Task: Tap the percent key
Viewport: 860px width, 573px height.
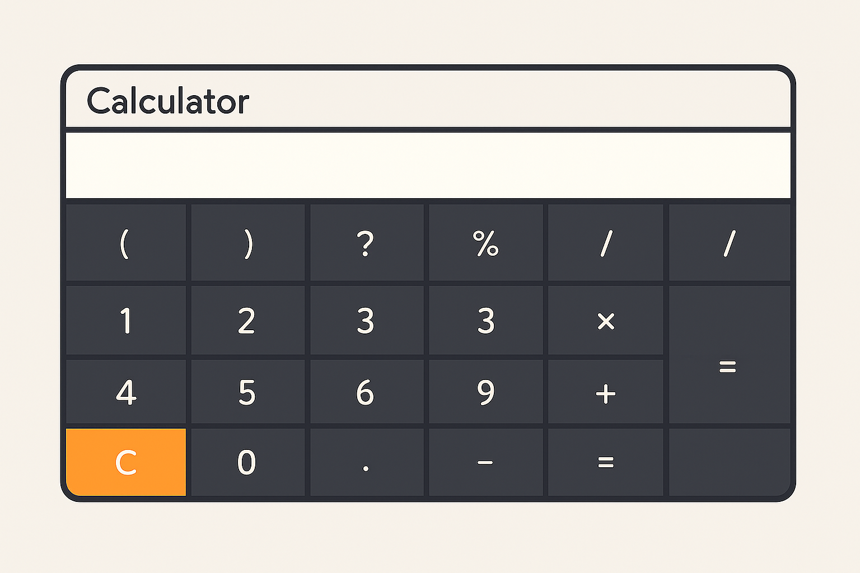Action: (x=486, y=242)
